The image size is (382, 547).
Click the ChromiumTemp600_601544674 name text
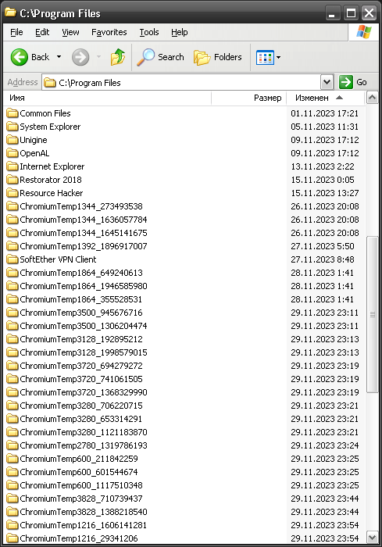tap(79, 472)
